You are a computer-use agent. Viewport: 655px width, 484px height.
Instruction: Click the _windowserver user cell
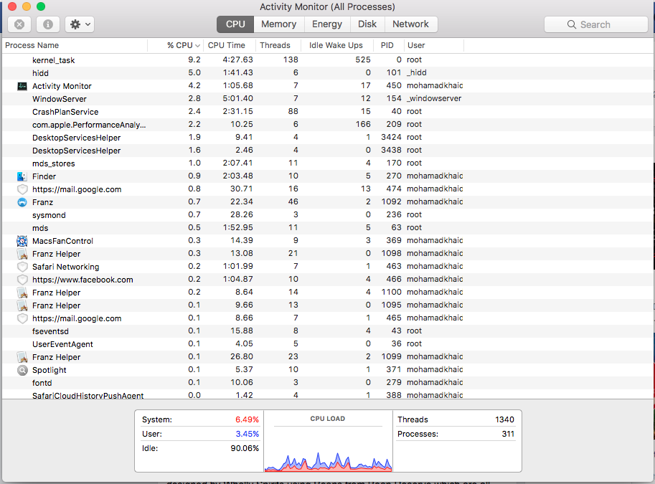pyautogui.click(x=434, y=98)
